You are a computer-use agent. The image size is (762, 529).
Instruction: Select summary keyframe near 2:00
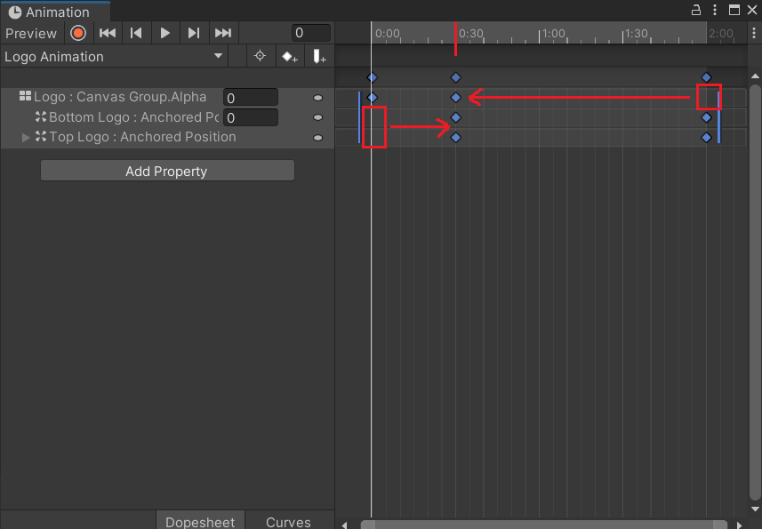coord(706,77)
